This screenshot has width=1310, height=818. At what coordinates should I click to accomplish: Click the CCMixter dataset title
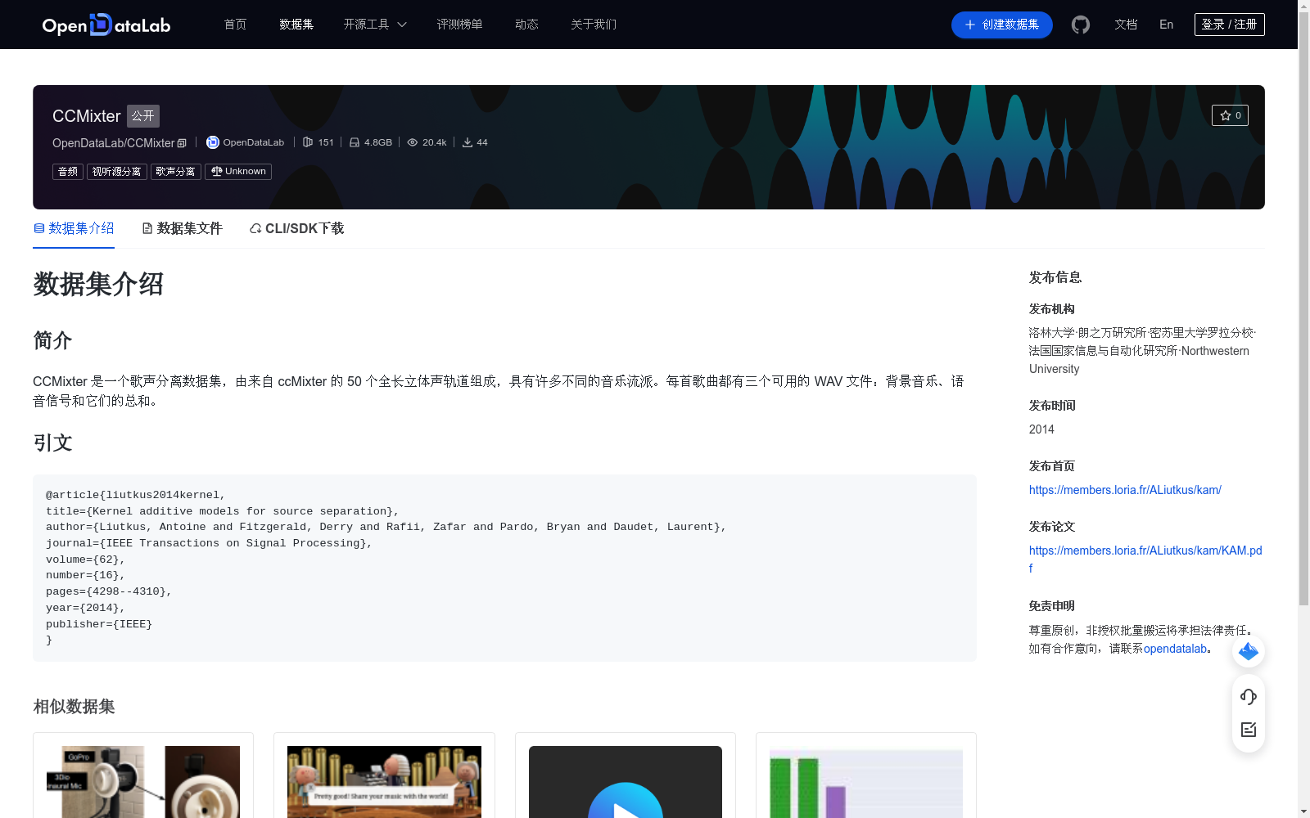86,116
